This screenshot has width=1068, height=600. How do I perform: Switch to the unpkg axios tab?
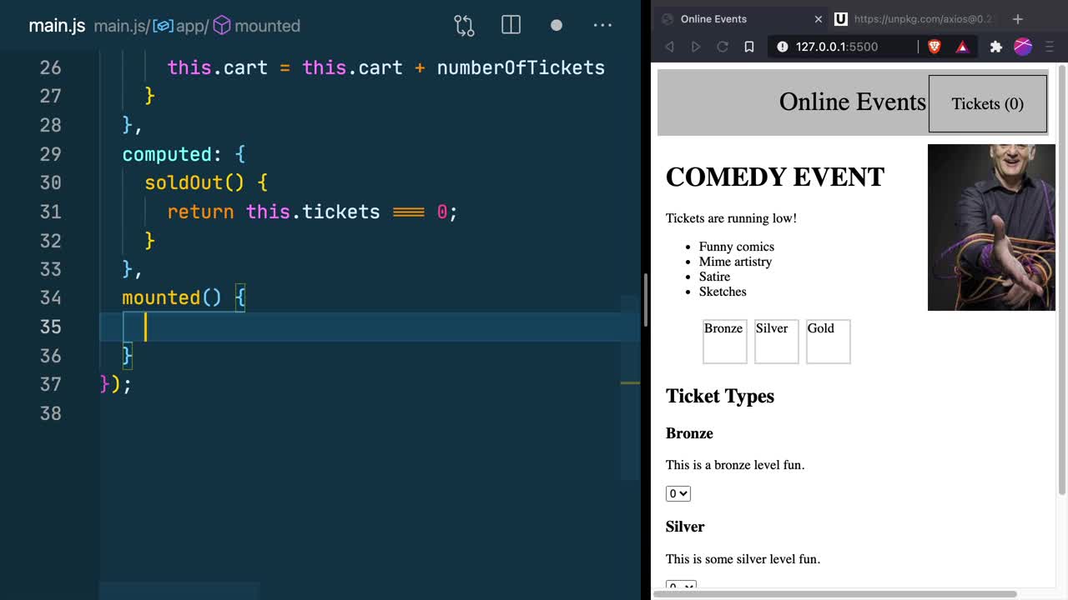[918, 18]
